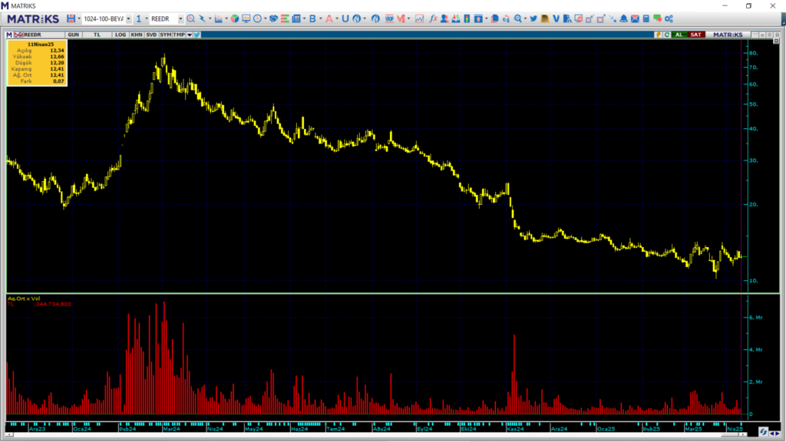The width and height of the screenshot is (786, 442).
Task: Toggle the LOG scale button
Action: [x=121, y=35]
